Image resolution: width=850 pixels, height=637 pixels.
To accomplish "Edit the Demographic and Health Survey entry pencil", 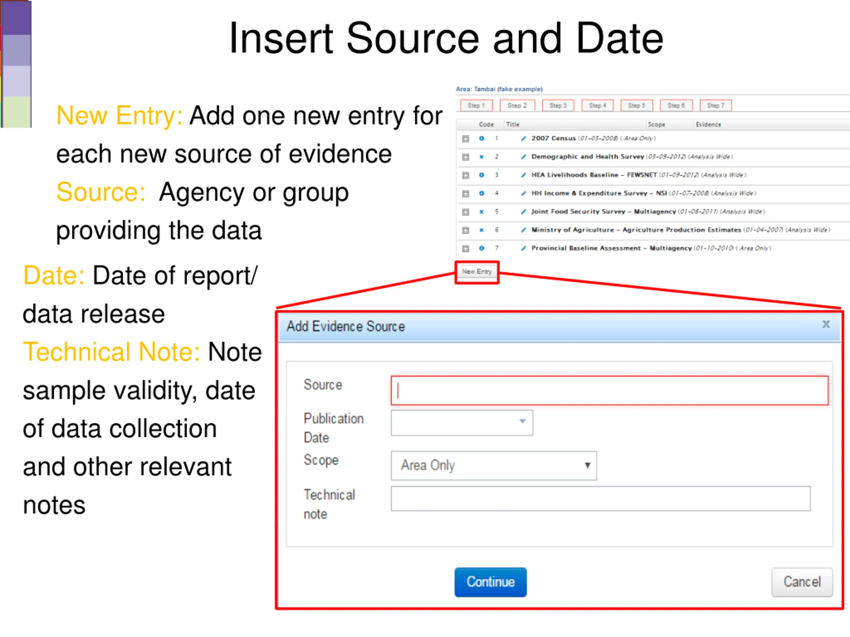I will pos(523,157).
